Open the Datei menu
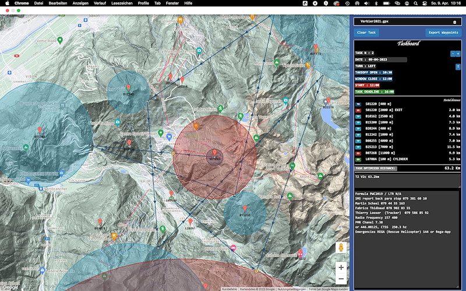 [x=38, y=3]
